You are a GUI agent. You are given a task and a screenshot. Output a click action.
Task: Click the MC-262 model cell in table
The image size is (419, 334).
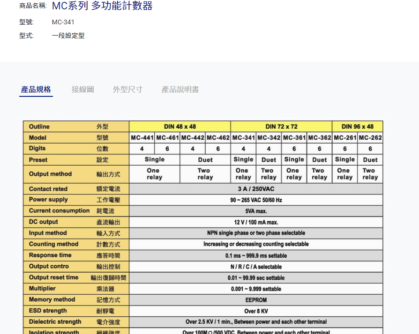(370, 138)
